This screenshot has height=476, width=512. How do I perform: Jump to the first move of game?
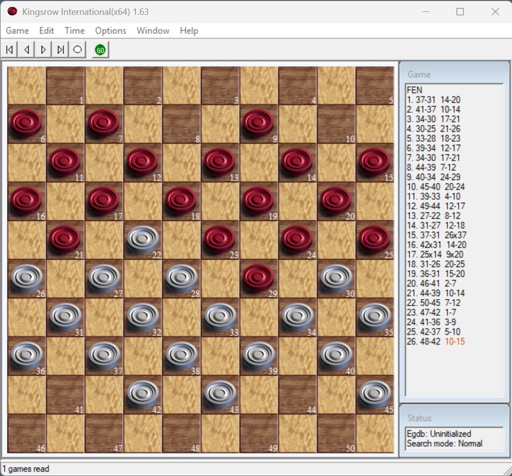point(9,50)
